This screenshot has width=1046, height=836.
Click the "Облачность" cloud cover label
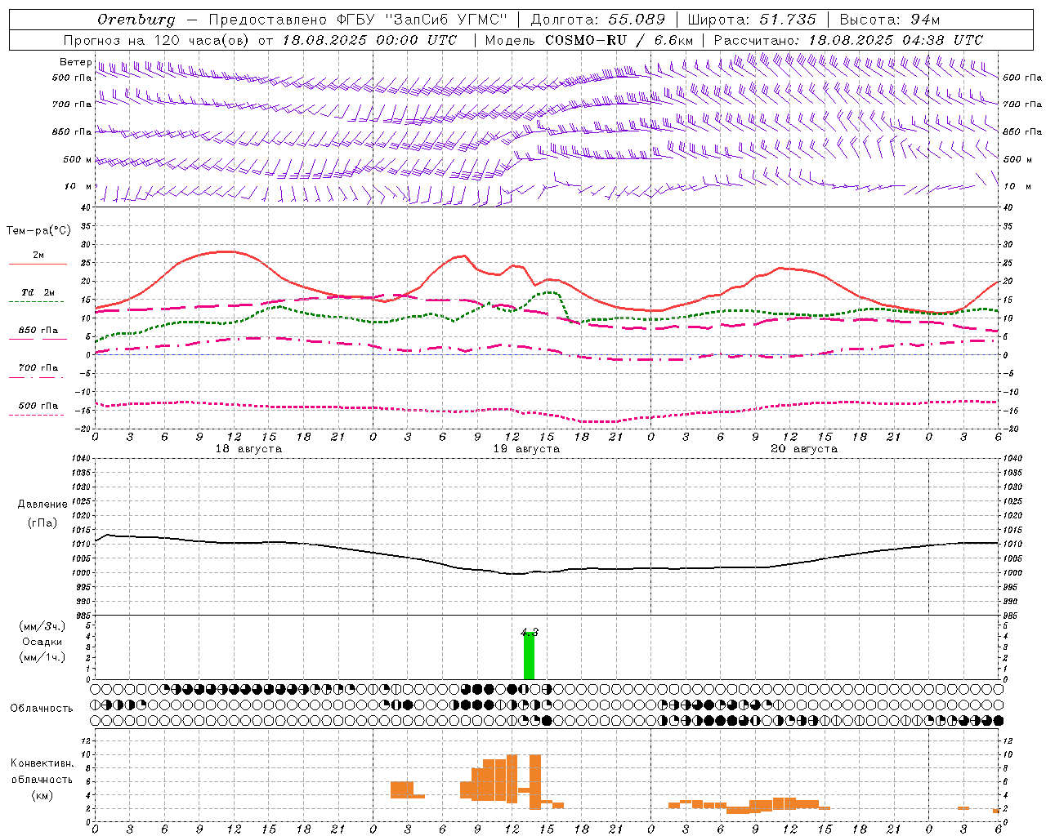(42, 709)
